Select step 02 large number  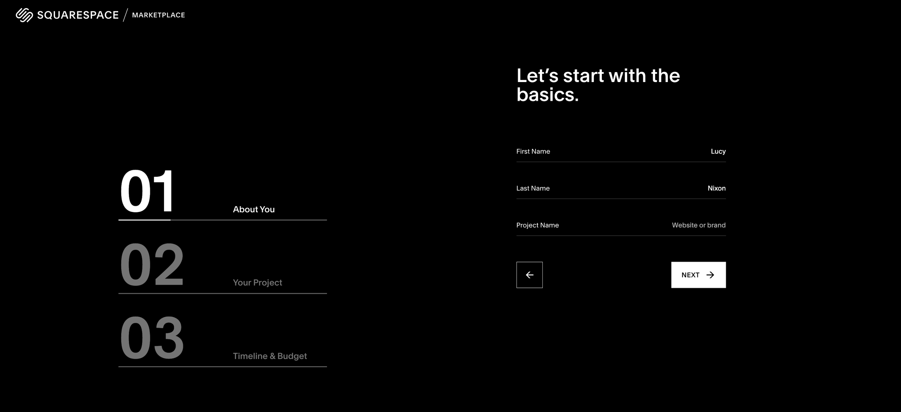tap(151, 265)
